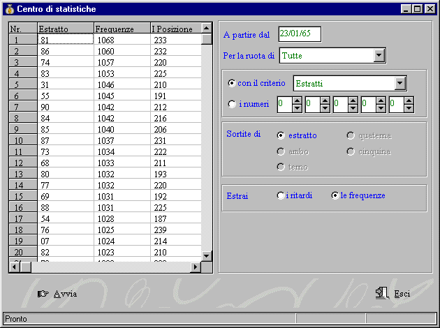The width and height of the screenshot is (440, 328).
Task: Click the money bag icon in title bar
Action: coord(10,9)
